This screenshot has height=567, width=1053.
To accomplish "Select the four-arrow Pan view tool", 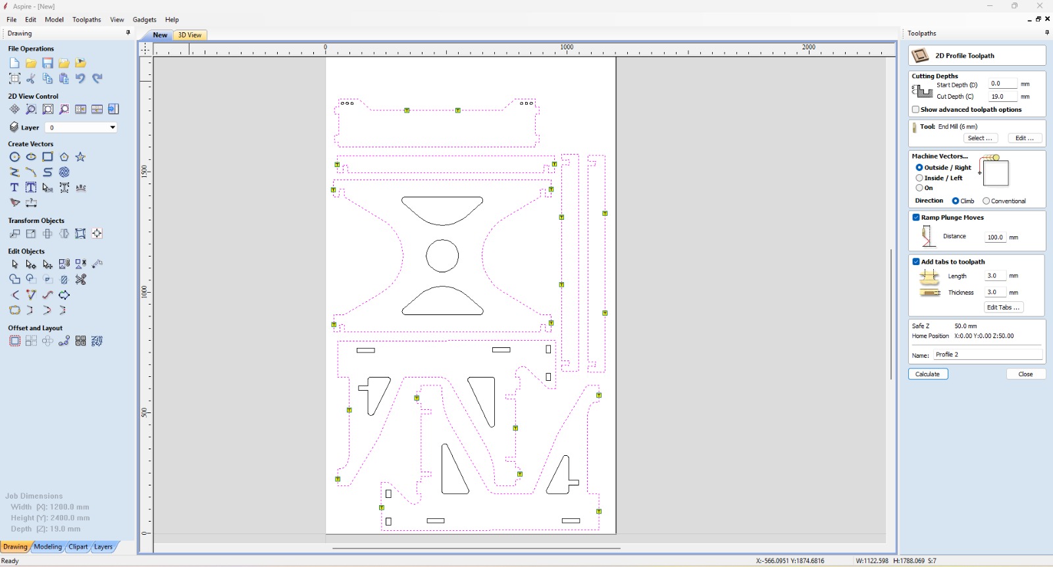I will point(14,109).
